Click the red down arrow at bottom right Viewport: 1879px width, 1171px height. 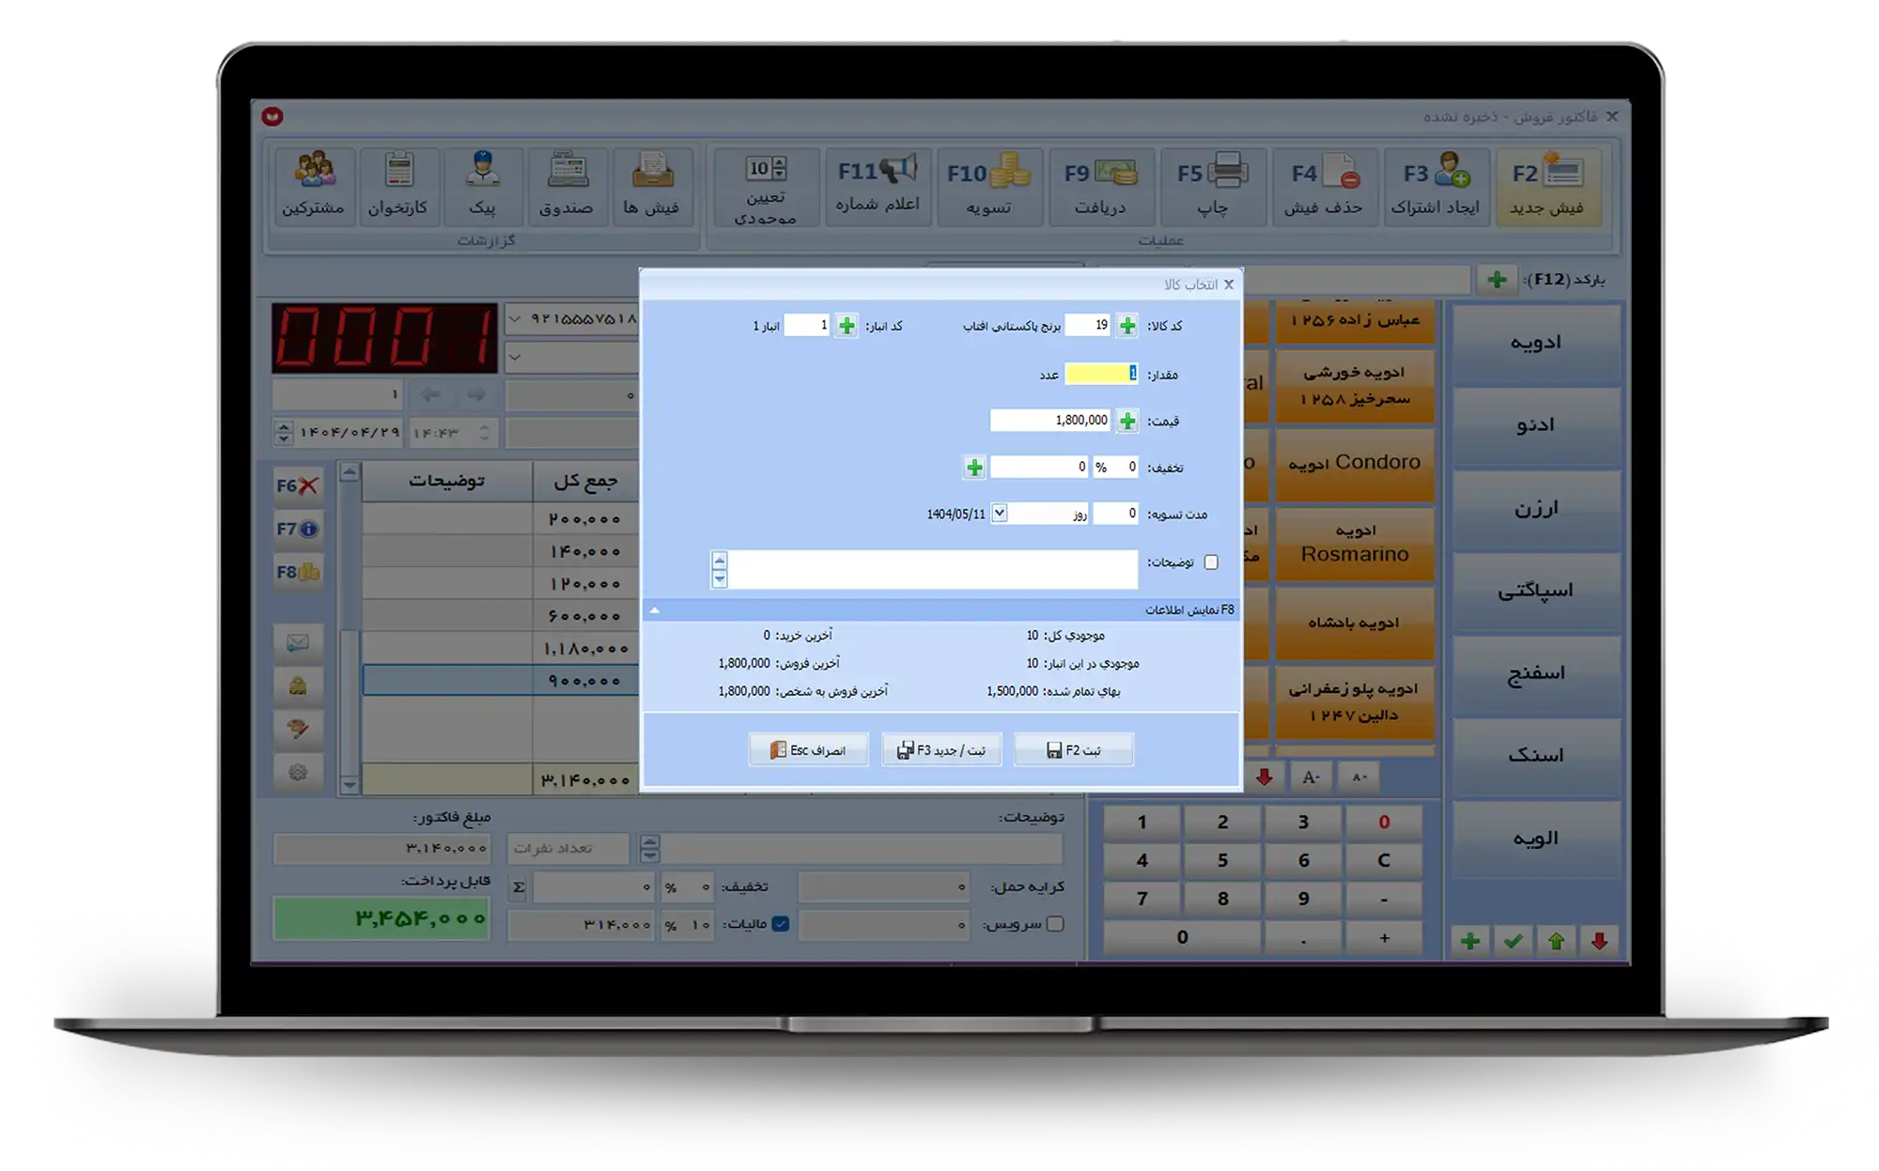[x=1599, y=940]
